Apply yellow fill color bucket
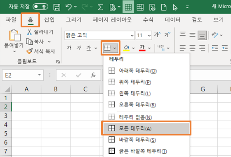The width and height of the screenshot is (231, 157). [x=126, y=48]
